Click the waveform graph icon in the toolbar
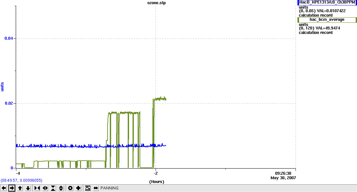The width and height of the screenshot is (357, 192). pos(88,188)
